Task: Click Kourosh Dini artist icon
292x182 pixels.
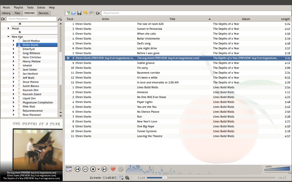Action: click(x=19, y=90)
